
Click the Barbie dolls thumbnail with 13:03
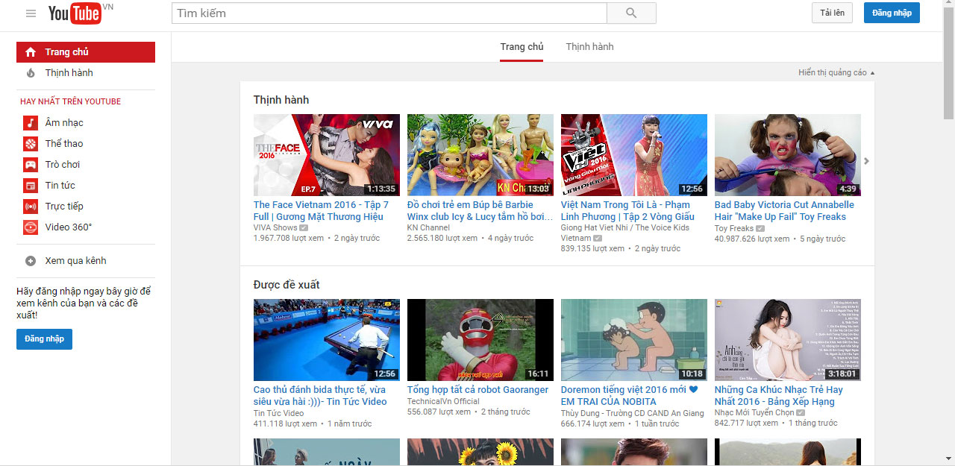(x=480, y=155)
